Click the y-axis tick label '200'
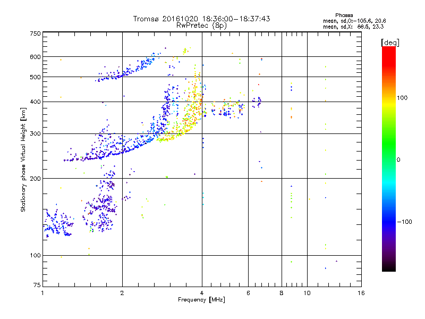 point(35,179)
